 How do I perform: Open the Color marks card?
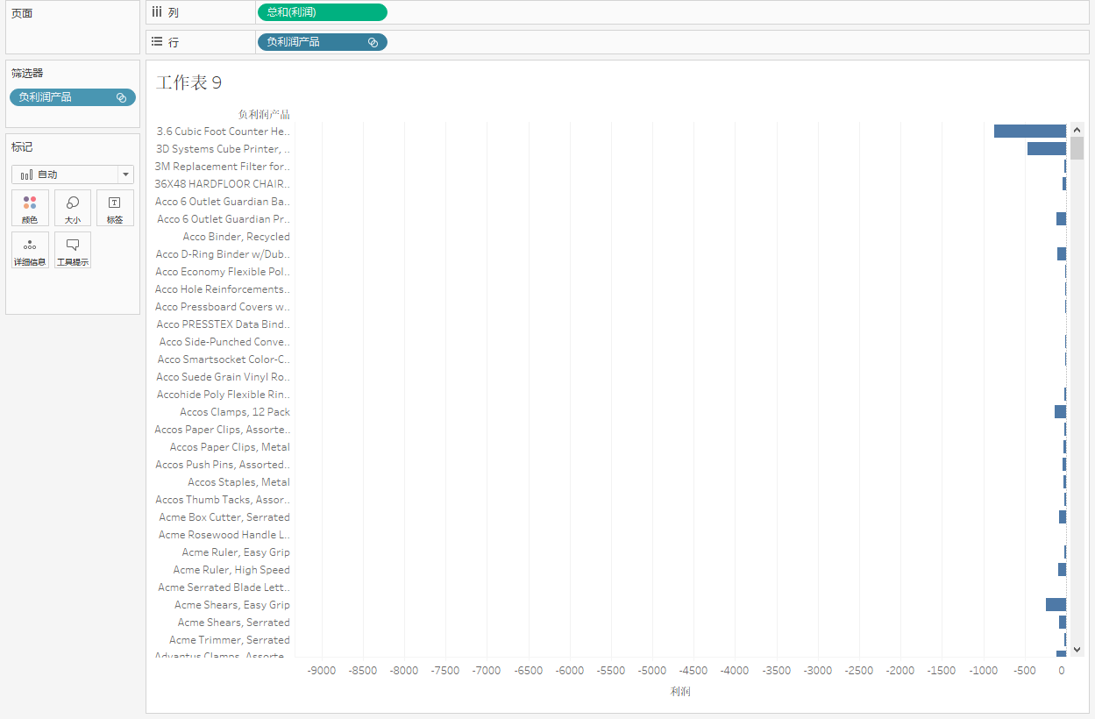coord(30,208)
